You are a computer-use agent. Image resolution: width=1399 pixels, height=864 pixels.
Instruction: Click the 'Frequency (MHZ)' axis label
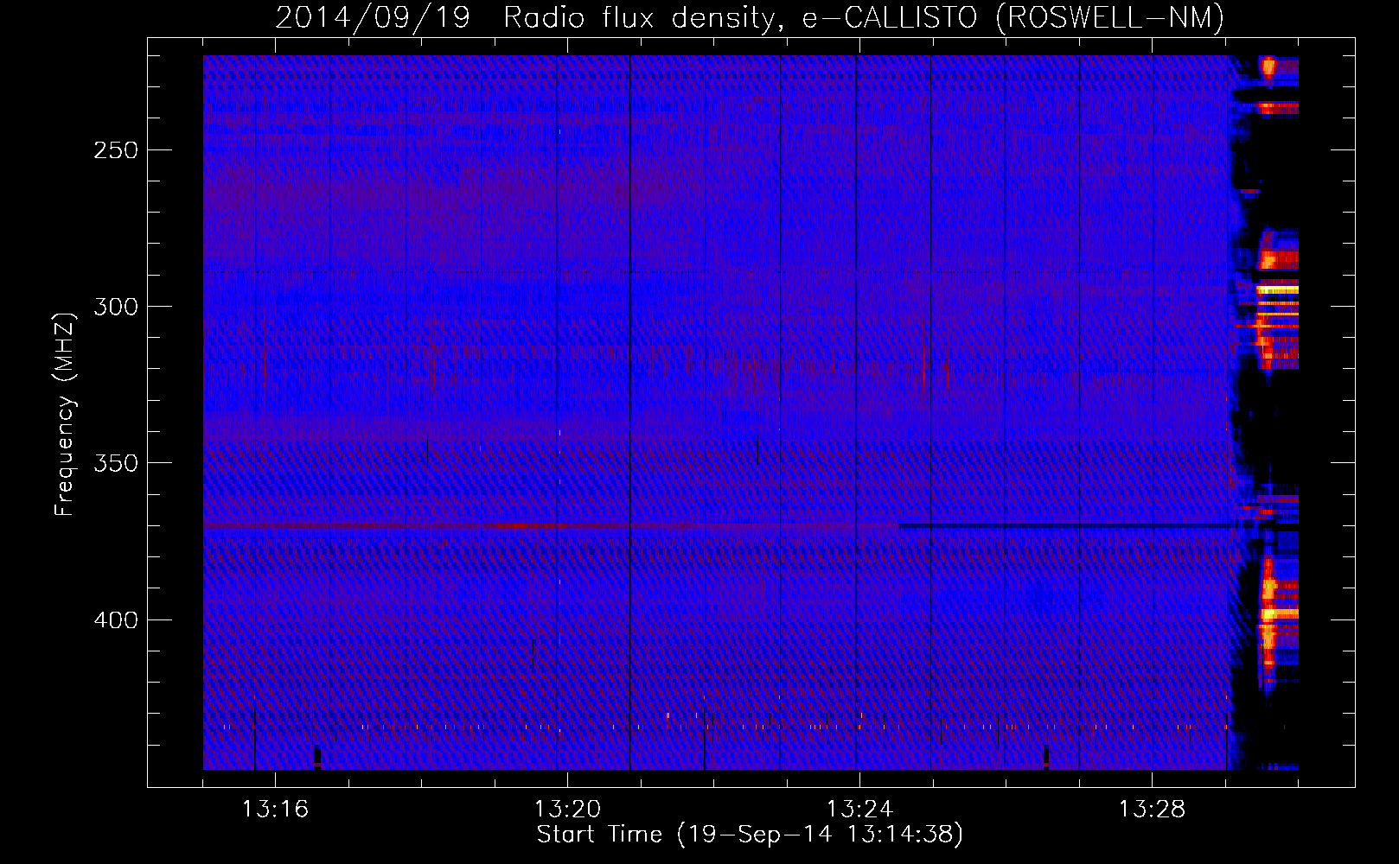pyautogui.click(x=65, y=414)
